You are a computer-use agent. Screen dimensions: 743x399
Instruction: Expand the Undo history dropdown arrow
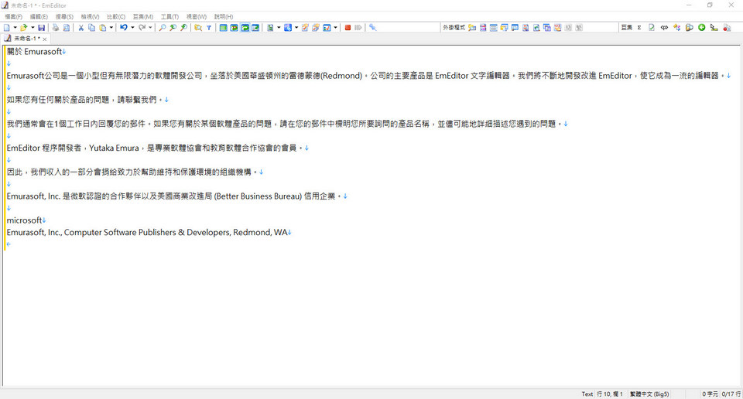coord(132,28)
